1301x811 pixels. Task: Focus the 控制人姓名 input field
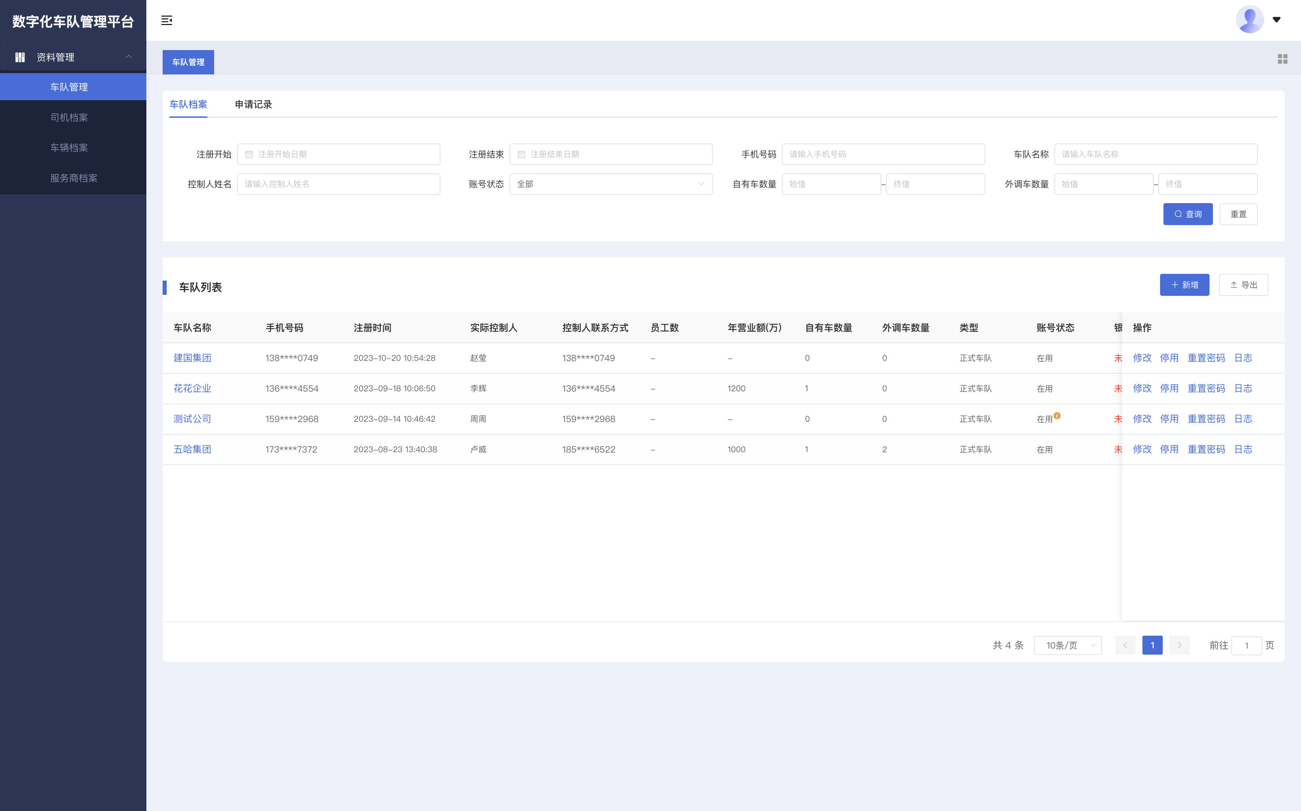click(339, 184)
